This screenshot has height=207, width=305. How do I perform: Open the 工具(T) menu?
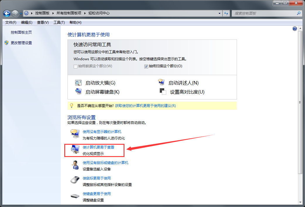(x=59, y=23)
